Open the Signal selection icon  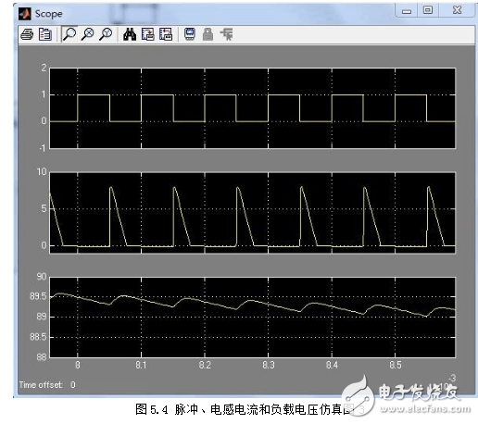(227, 34)
